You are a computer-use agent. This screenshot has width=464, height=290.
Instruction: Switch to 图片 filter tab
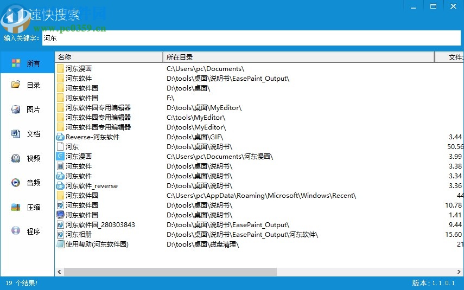(27, 109)
